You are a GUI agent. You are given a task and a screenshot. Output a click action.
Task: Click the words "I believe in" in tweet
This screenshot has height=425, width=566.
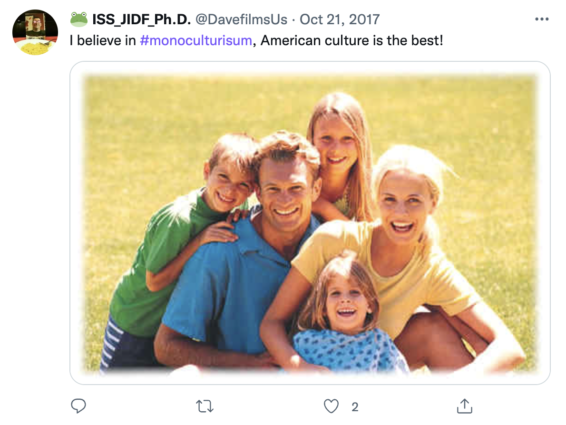(103, 40)
